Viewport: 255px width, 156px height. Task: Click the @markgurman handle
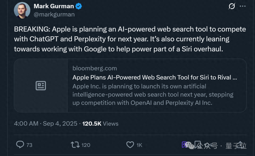54,14
